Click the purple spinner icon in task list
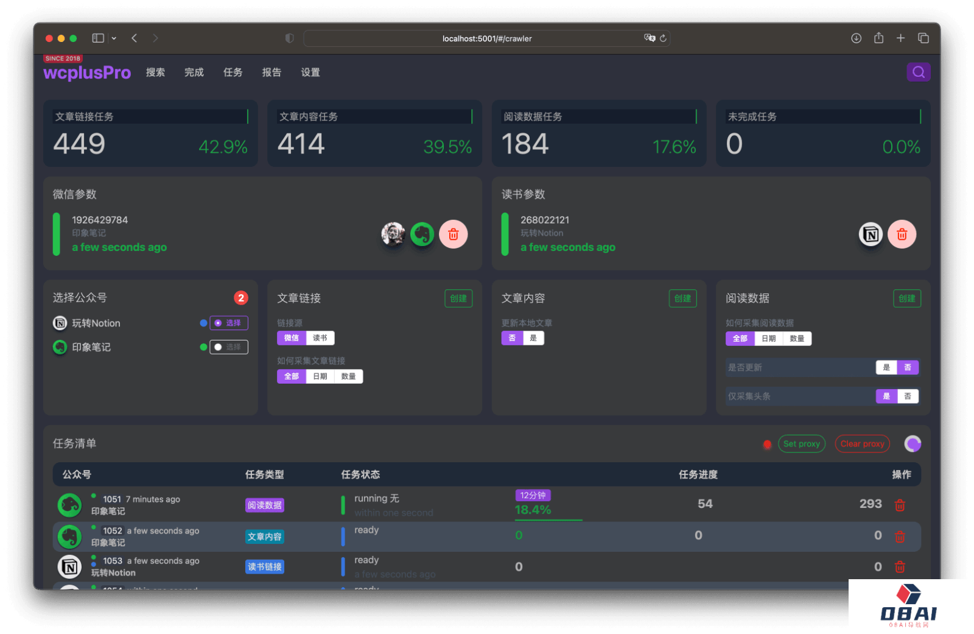The height and width of the screenshot is (634, 974). [x=913, y=444]
